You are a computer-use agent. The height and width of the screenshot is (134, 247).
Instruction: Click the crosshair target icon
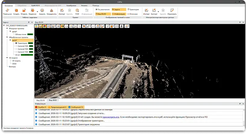[x=117, y=26]
